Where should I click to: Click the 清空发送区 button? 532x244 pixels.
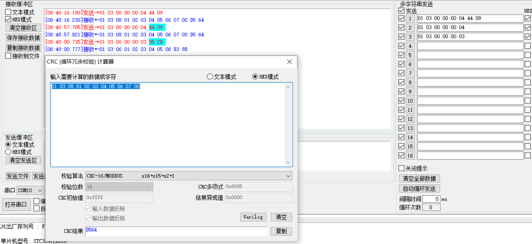[x=23, y=160]
